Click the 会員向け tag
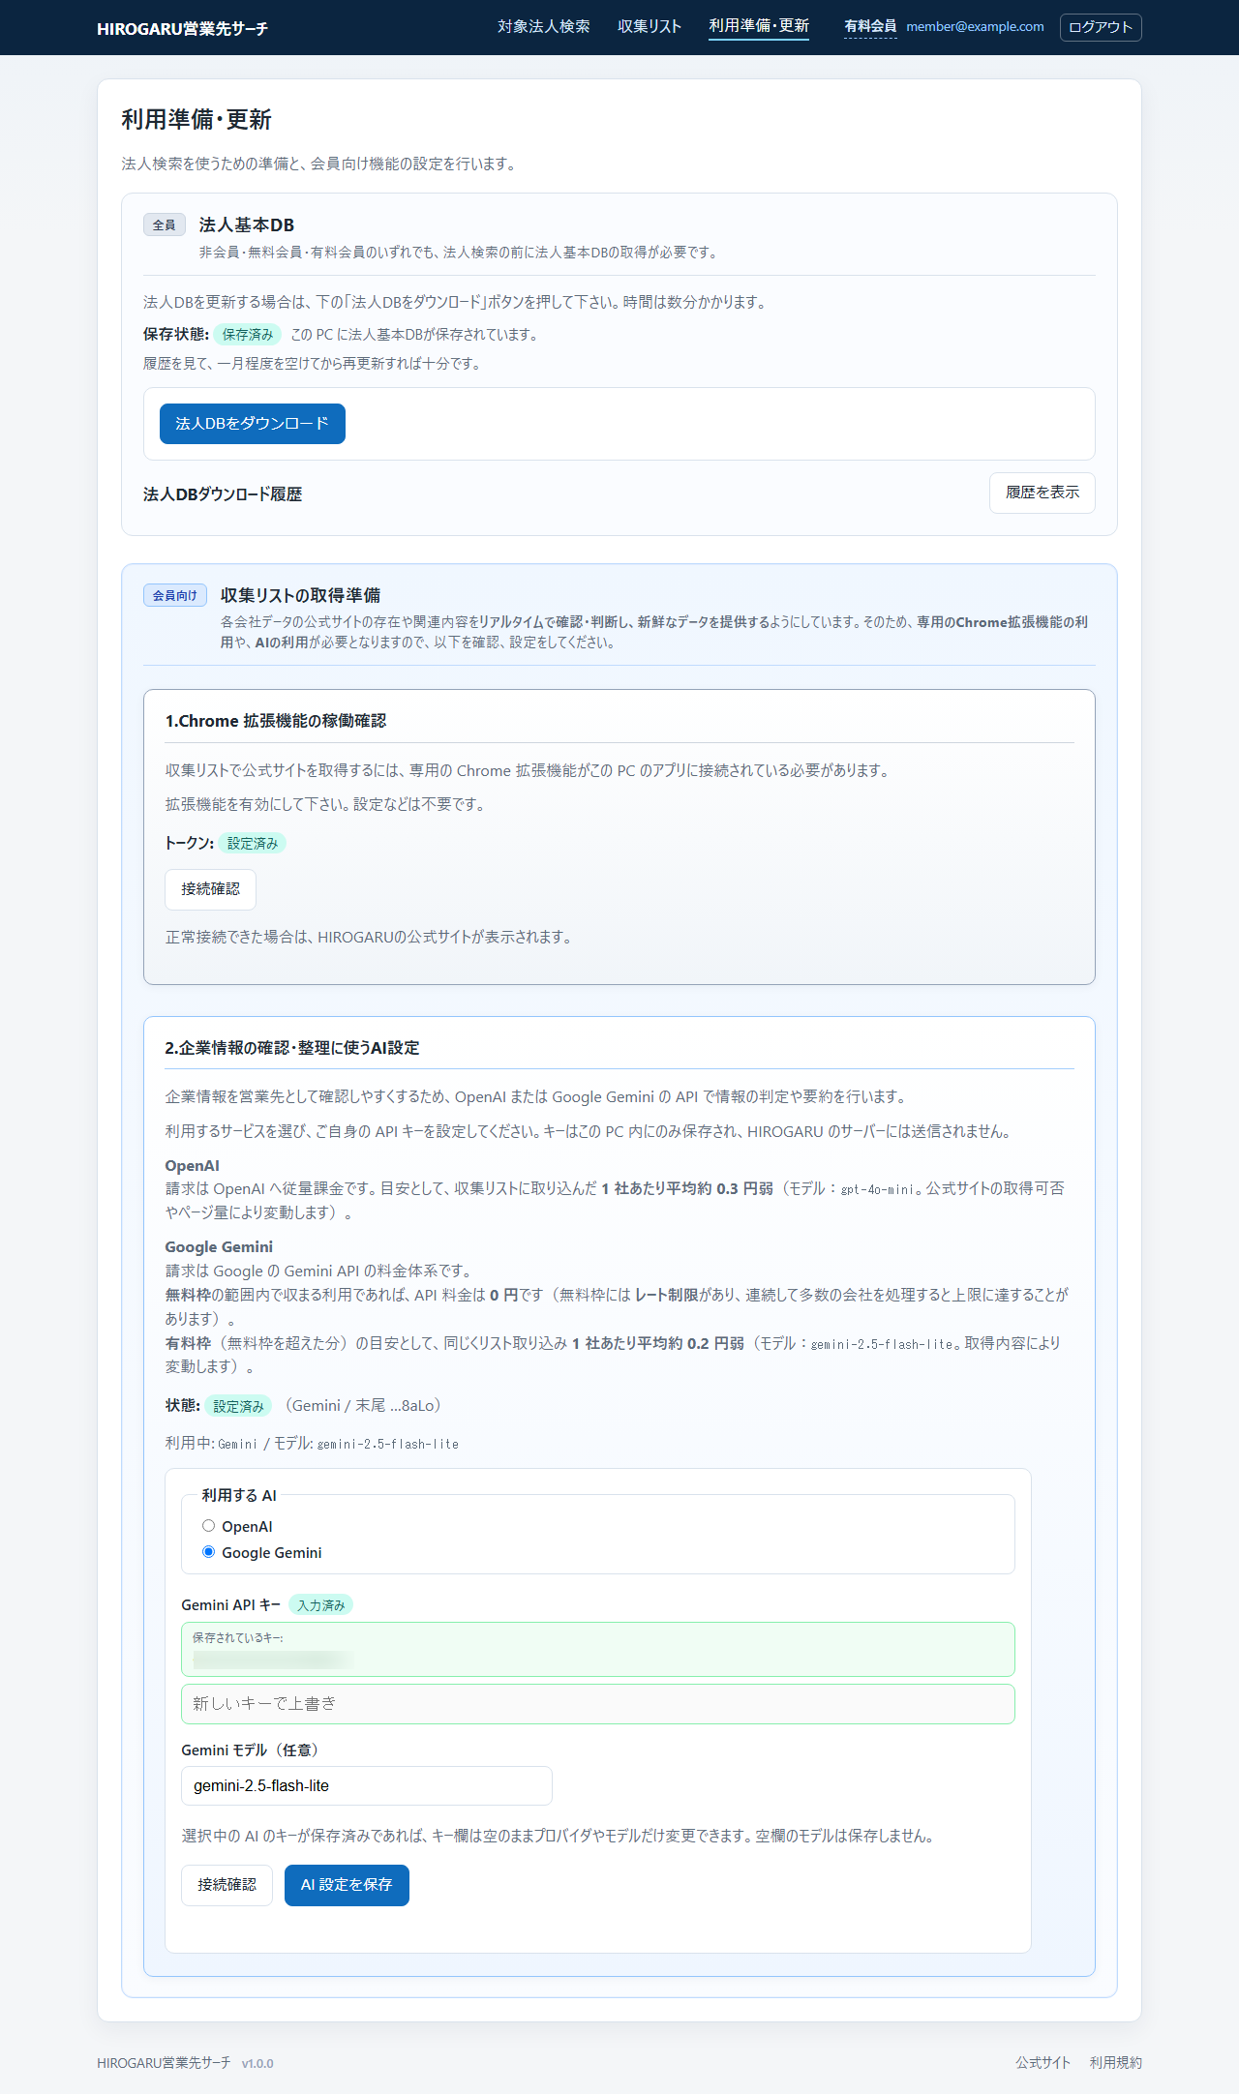Screen dimensions: 1239x2094 [175, 595]
